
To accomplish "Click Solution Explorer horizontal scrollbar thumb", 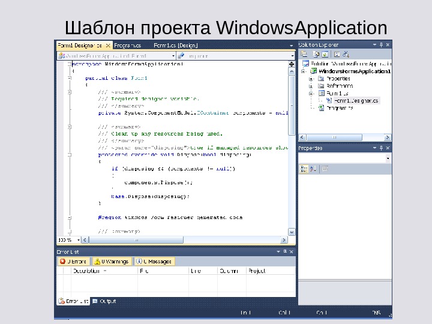I will click(x=334, y=137).
